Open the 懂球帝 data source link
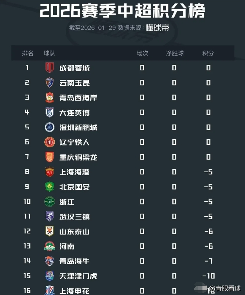 click(x=157, y=28)
